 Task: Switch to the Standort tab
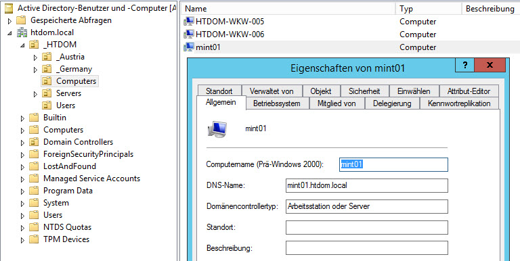(219, 91)
